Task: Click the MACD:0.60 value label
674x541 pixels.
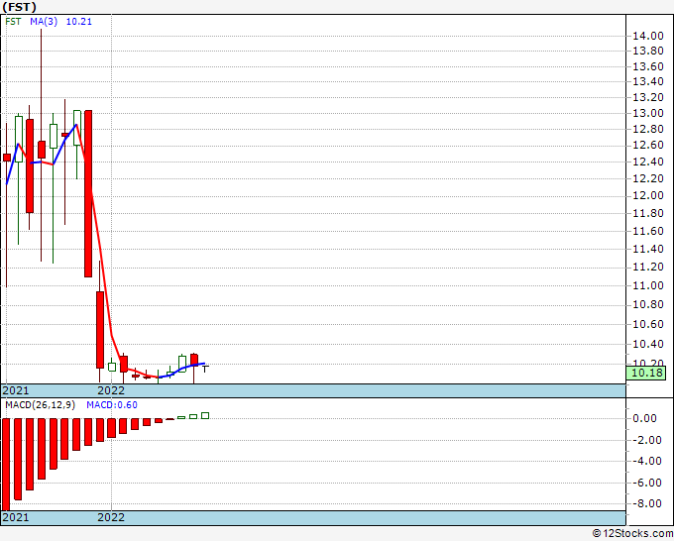Action: (x=112, y=405)
